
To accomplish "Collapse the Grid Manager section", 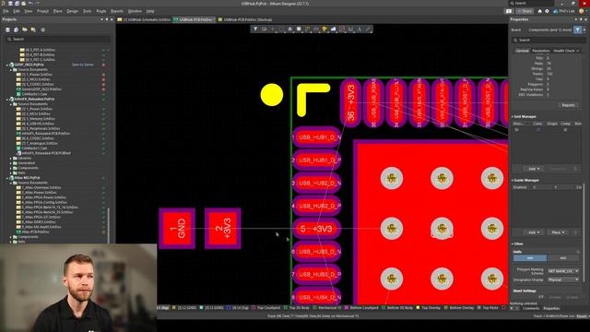I will pos(513,117).
